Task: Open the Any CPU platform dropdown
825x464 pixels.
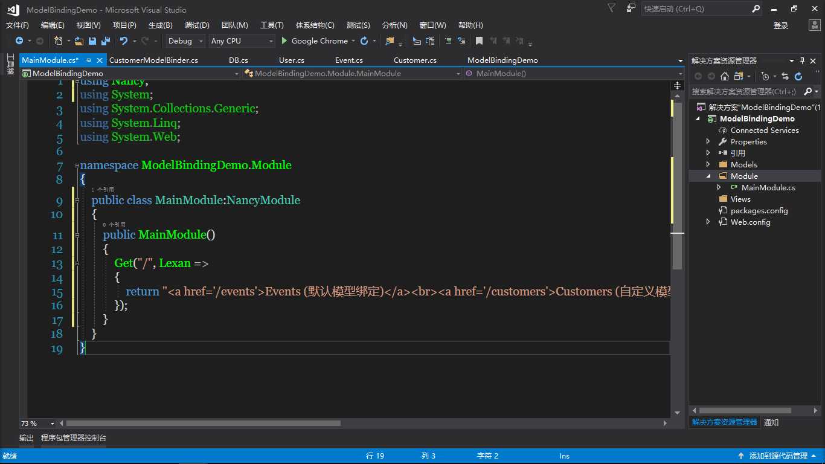Action: [242, 41]
